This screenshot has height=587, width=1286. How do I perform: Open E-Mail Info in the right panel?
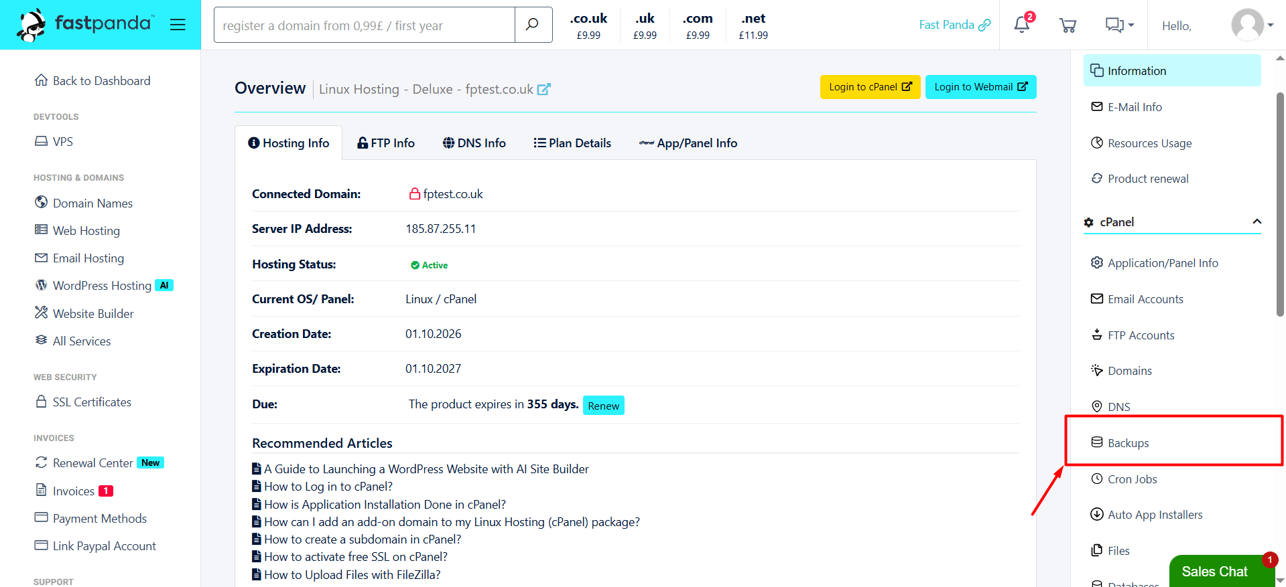click(1127, 107)
